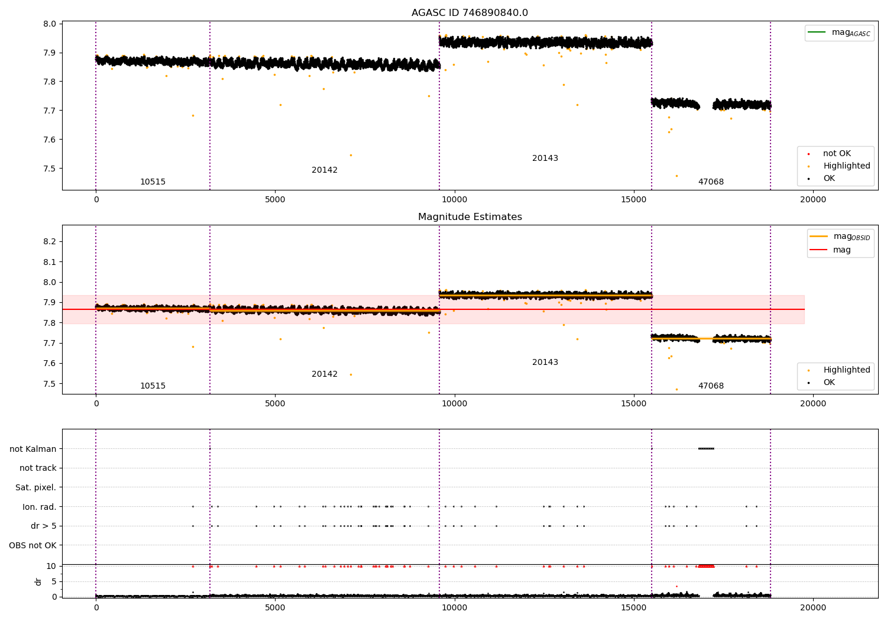Click the "Sat. pixel." row label
This screenshot has width=887, height=621.
click(36, 487)
